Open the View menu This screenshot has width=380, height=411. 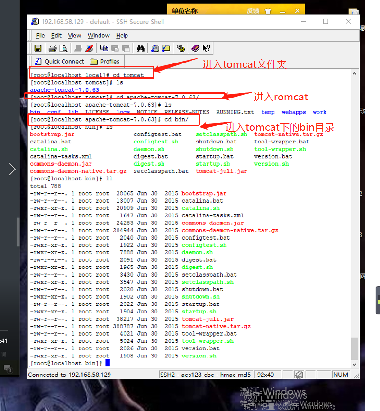[74, 36]
